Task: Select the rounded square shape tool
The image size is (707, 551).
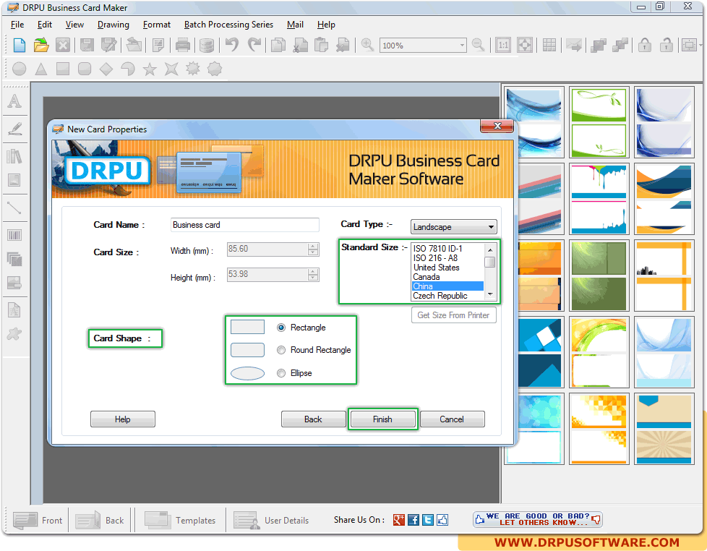Action: [85, 69]
